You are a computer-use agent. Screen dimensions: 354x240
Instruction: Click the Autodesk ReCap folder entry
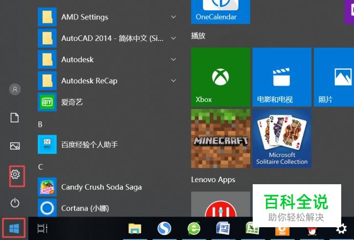(107, 81)
